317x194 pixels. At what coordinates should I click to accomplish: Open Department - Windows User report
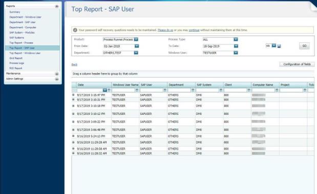click(x=25, y=17)
